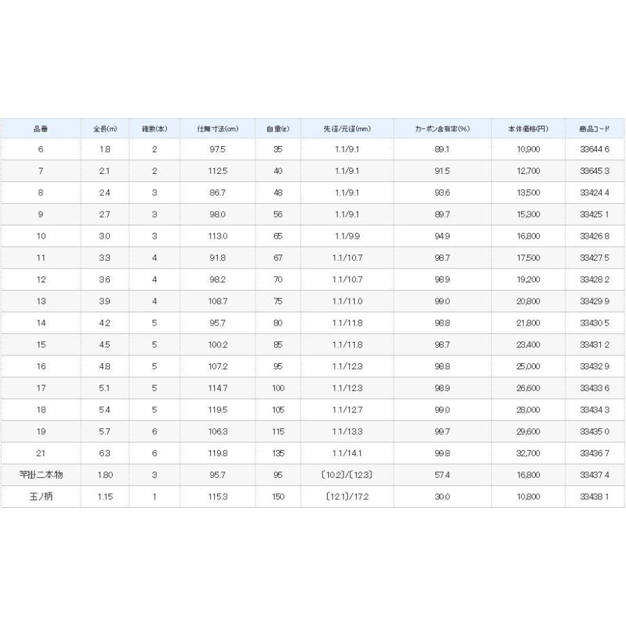Click the price cell 25,000
The width and height of the screenshot is (626, 626).
pos(528,367)
